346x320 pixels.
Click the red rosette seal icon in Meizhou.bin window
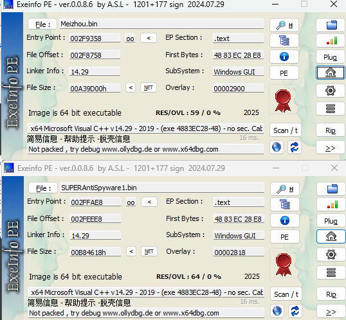(x=283, y=101)
